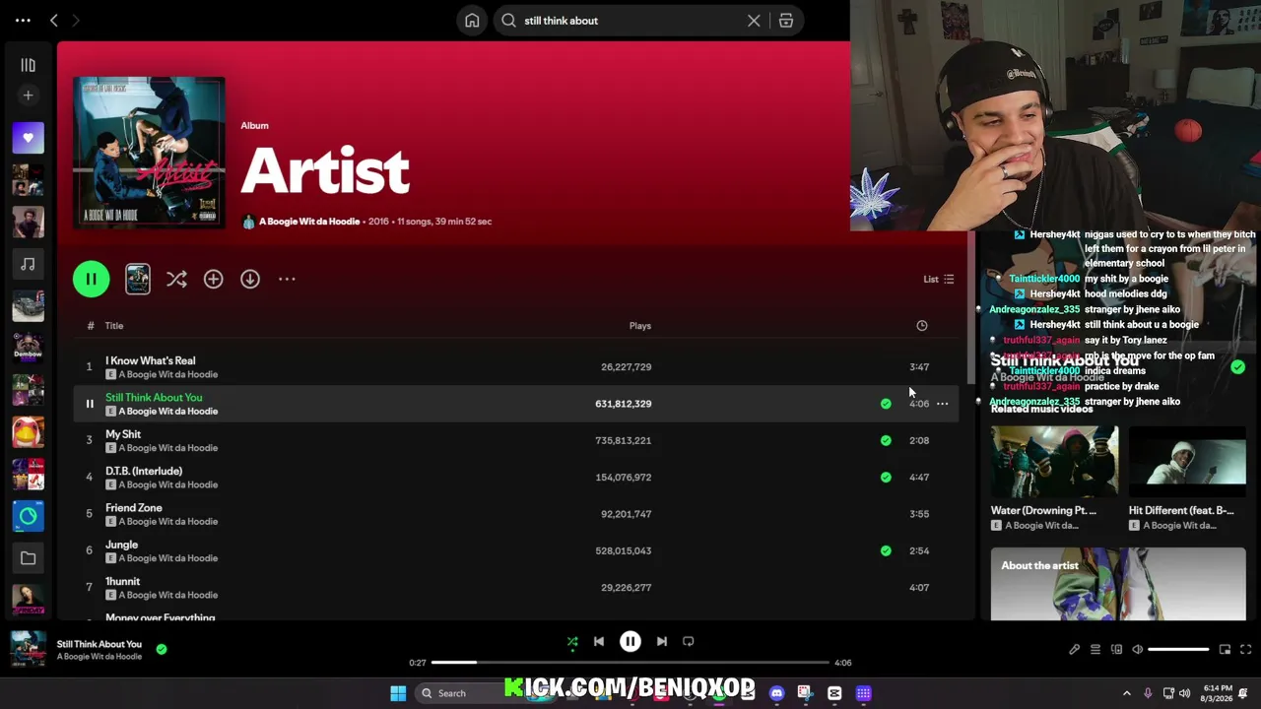Enable repeat in the player controls
The height and width of the screenshot is (709, 1261).
(689, 642)
